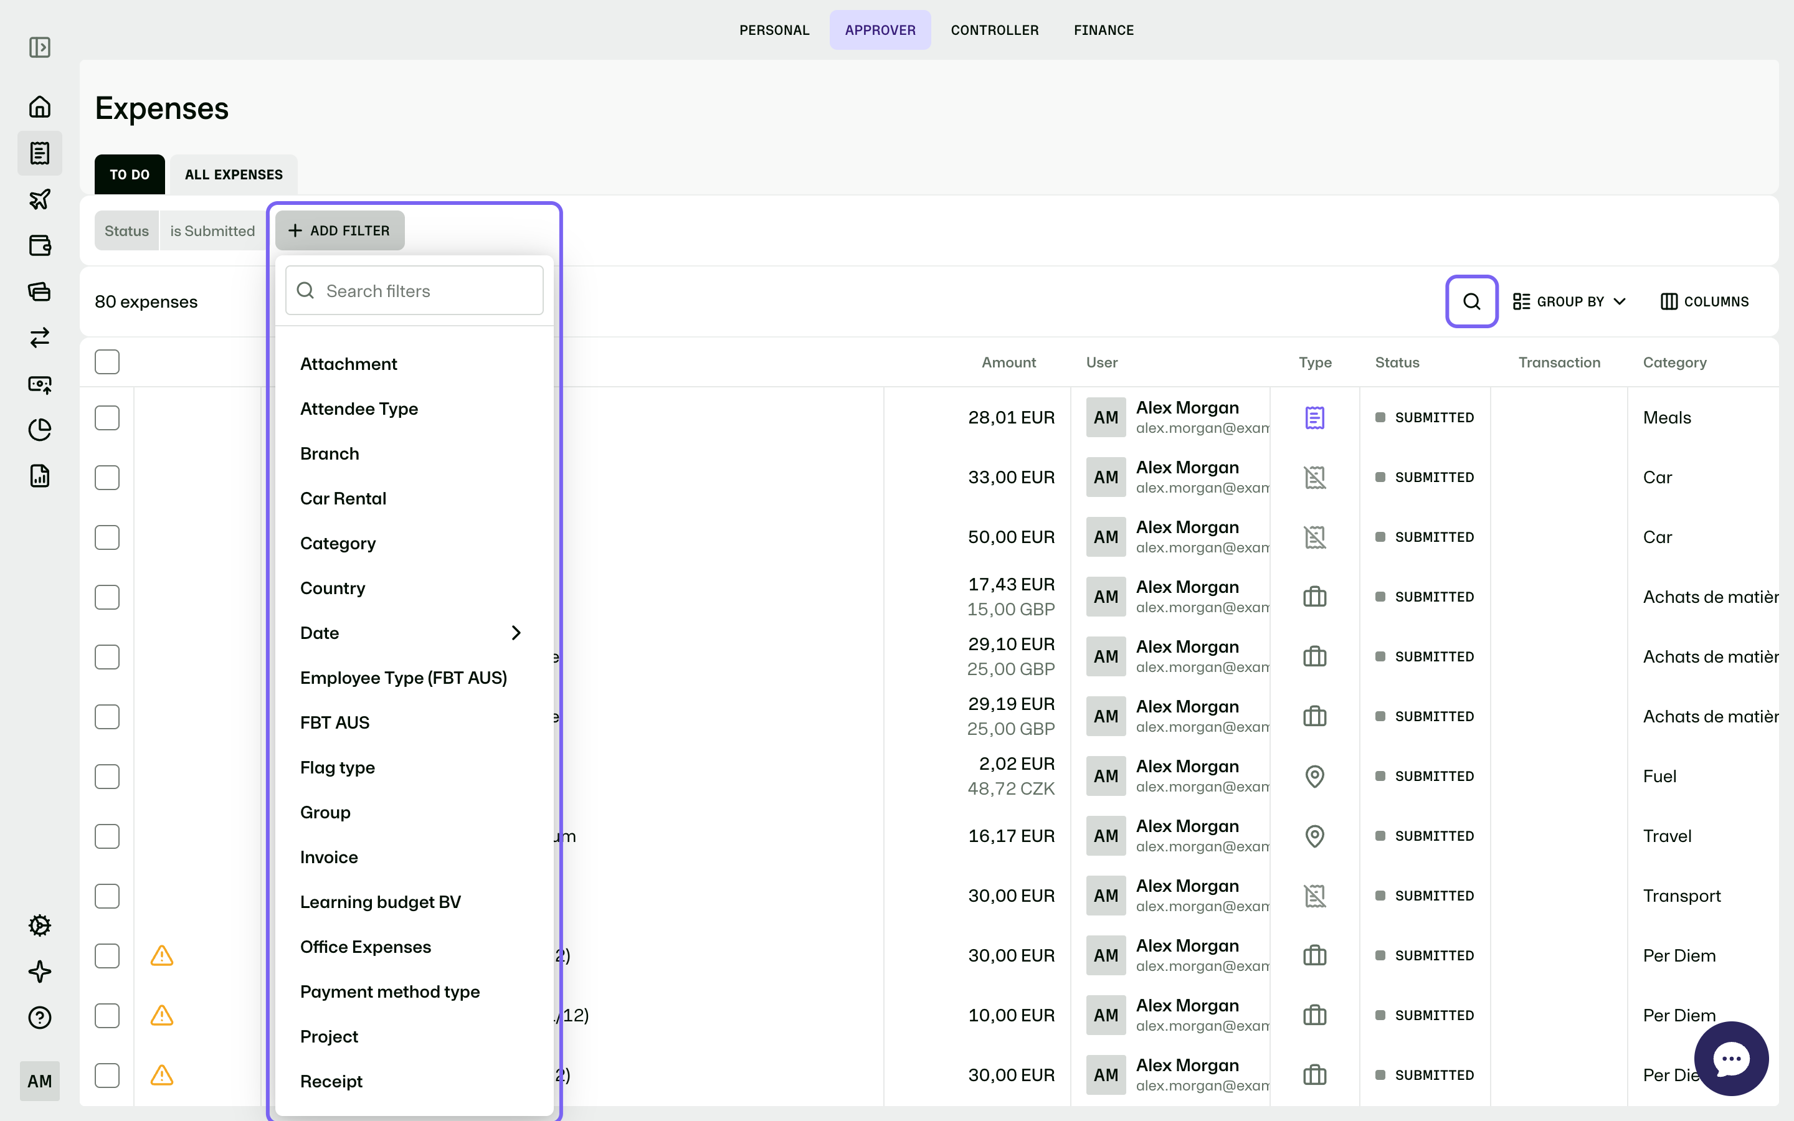Choose the Learning budget BV filter

[x=414, y=902]
